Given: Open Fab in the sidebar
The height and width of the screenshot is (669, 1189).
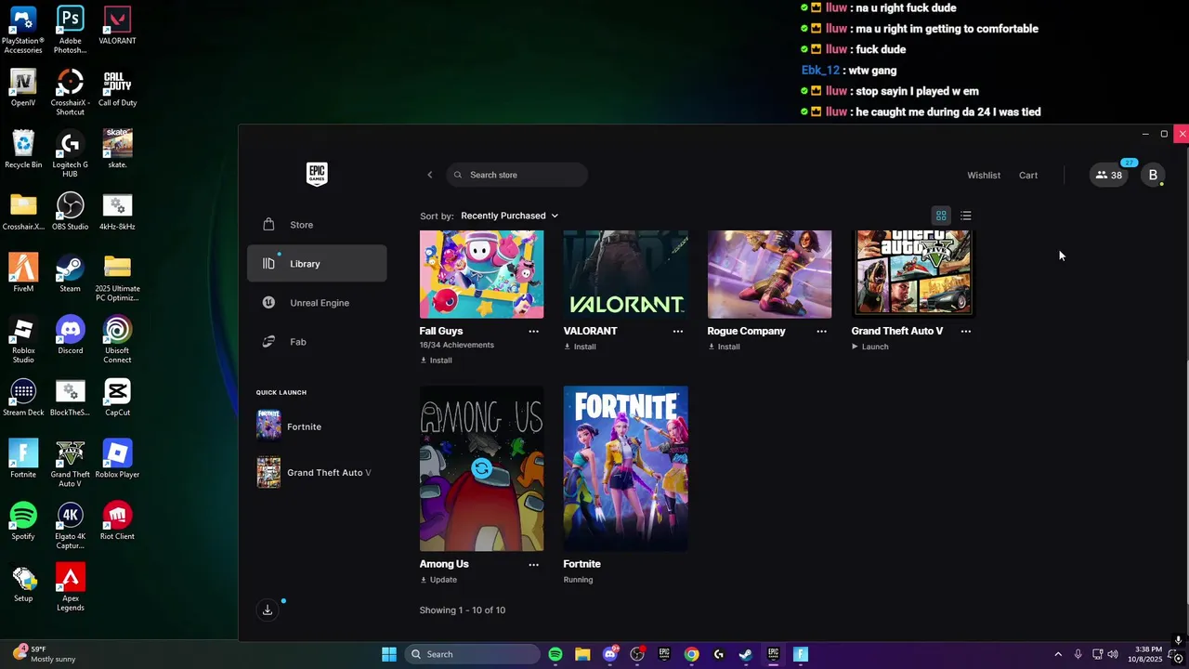Looking at the screenshot, I should point(317,342).
